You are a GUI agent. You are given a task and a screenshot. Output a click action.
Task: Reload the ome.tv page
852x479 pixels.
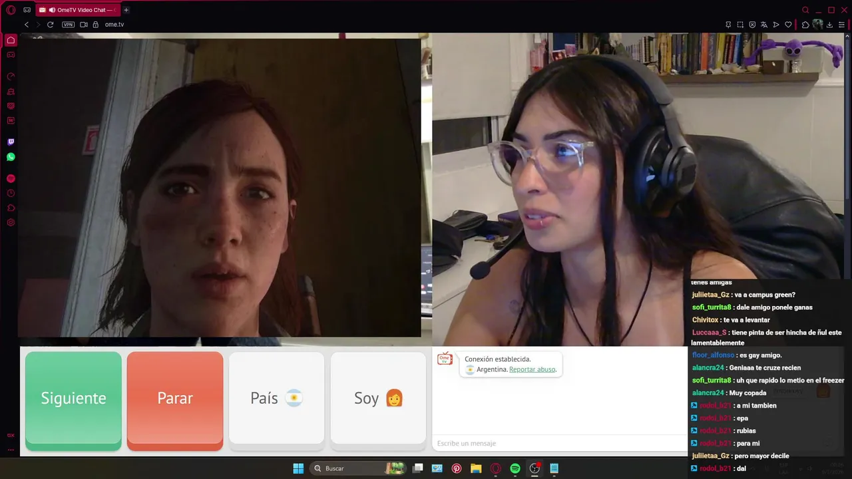click(50, 25)
